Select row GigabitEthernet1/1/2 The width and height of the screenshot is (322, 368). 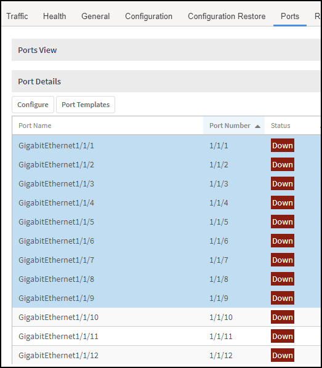[x=166, y=164]
